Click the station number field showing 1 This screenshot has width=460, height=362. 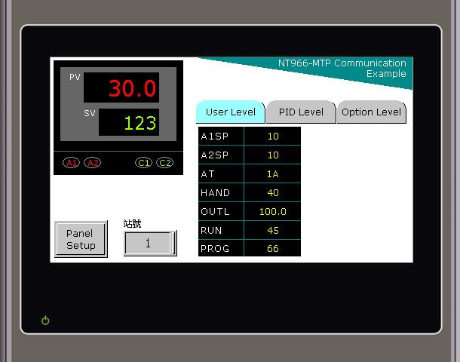click(149, 244)
